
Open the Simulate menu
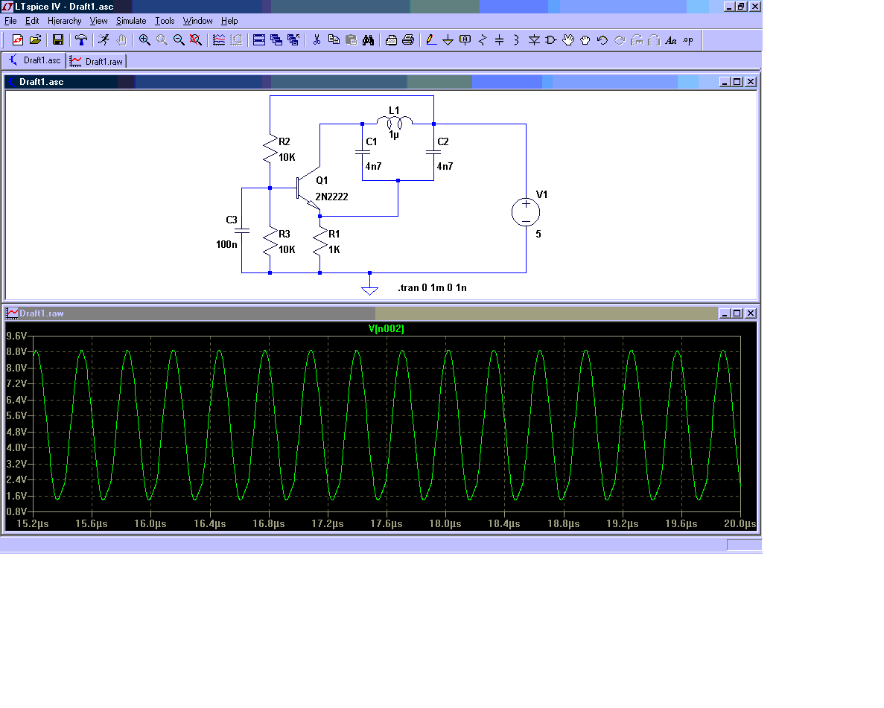[x=131, y=21]
